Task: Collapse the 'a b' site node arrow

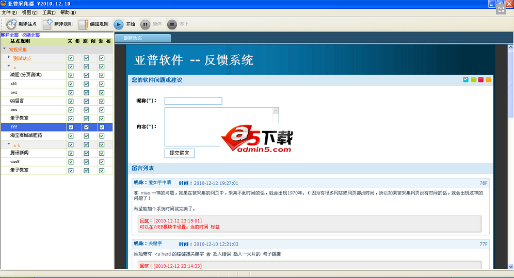Action: tap(9, 144)
